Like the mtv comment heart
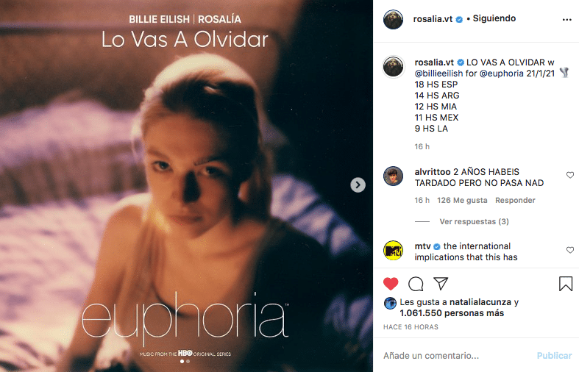 (570, 250)
